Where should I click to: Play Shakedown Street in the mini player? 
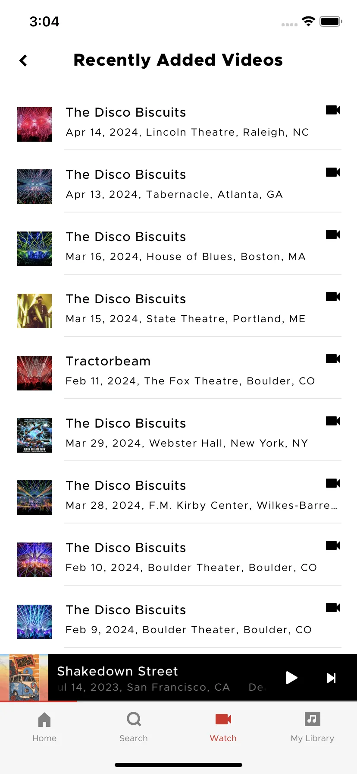coord(291,678)
